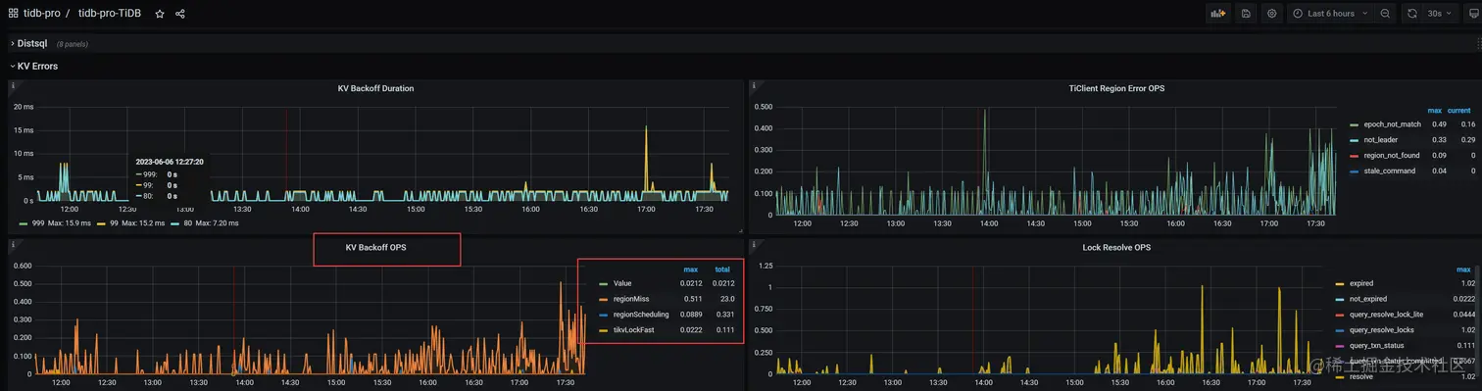Refresh the dashboard now

click(1412, 14)
